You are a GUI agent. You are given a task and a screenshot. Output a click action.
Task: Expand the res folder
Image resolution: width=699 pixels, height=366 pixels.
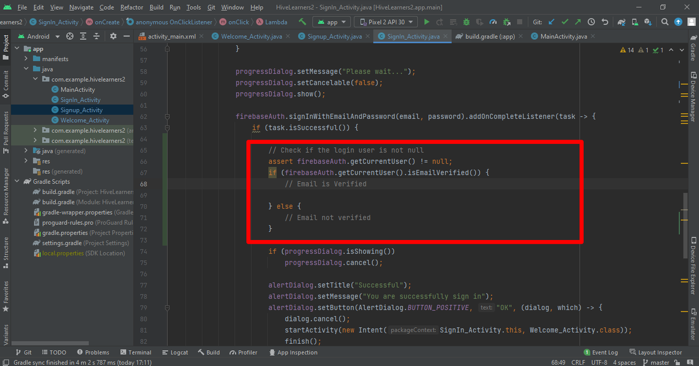(x=26, y=161)
